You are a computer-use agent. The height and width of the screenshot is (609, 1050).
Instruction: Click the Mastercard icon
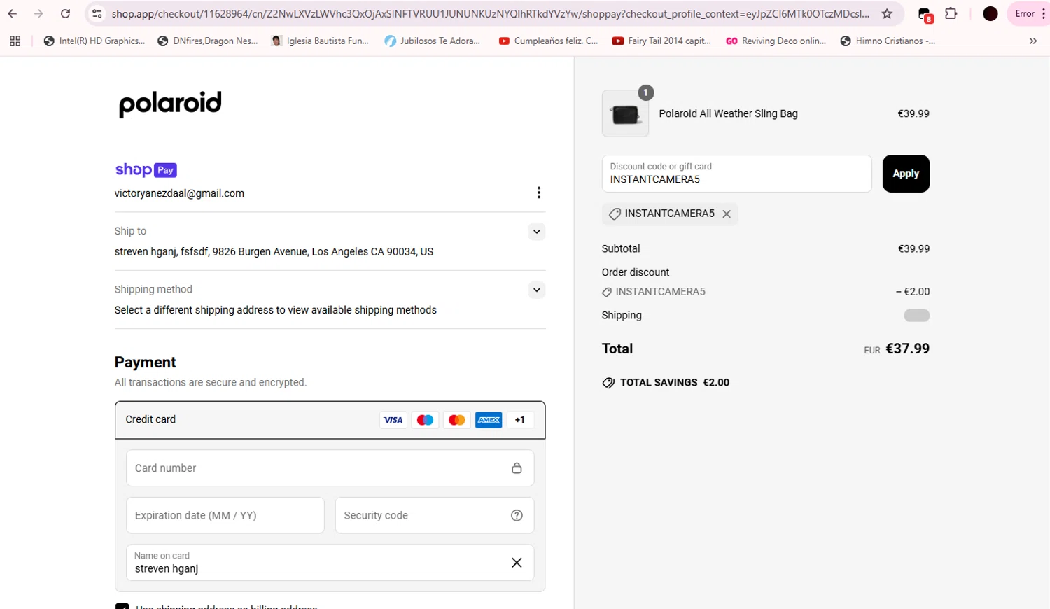(456, 420)
